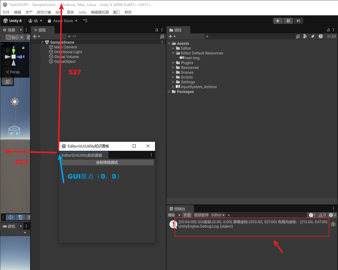Expand the Packages folder
Screen dimensions: 338x270
[x=169, y=92]
